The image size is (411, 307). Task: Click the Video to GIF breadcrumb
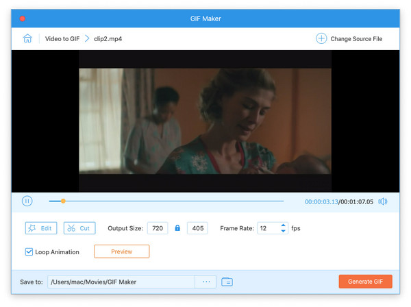tap(62, 39)
